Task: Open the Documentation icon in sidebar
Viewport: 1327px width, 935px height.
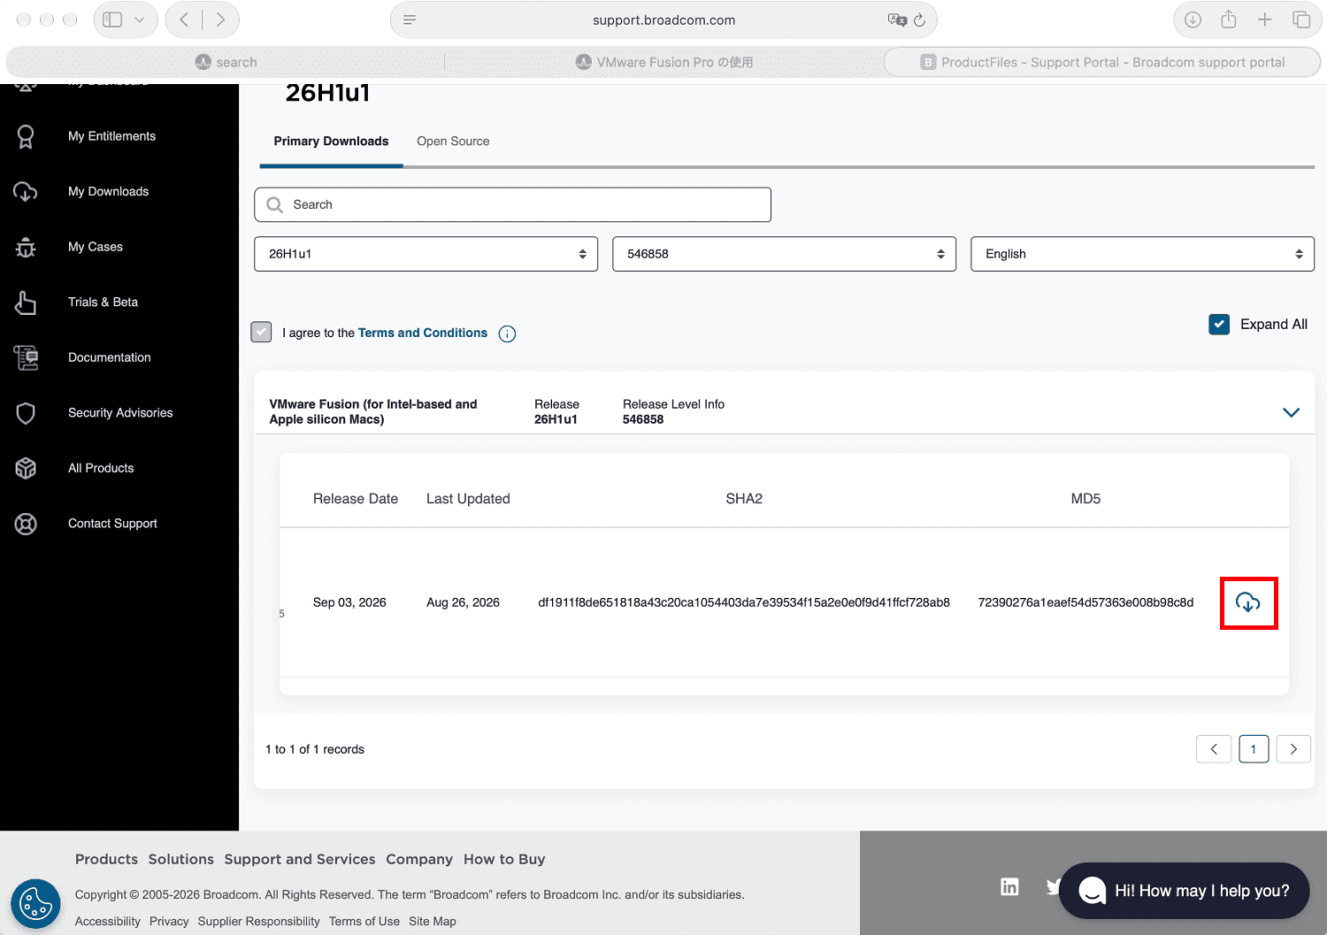Action: pyautogui.click(x=26, y=357)
